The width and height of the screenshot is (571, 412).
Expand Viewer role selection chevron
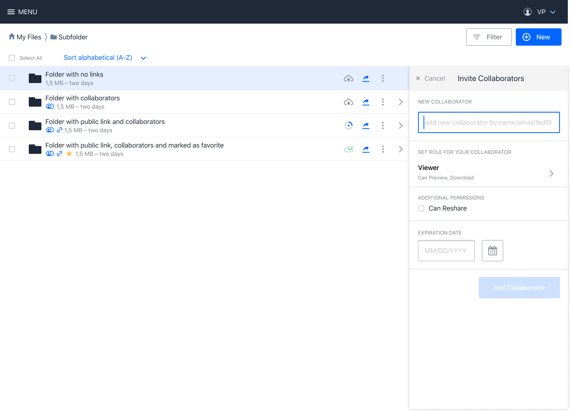(551, 174)
